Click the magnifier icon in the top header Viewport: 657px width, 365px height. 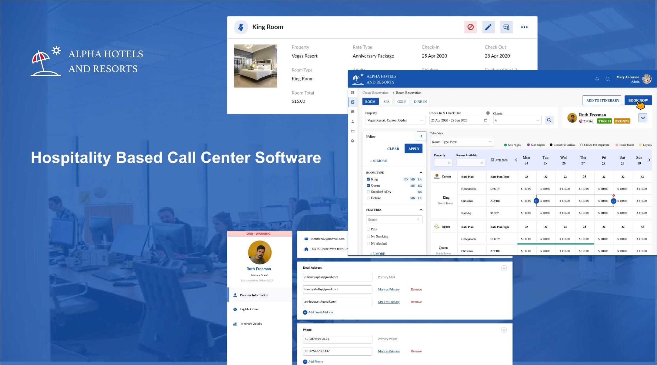coord(608,79)
